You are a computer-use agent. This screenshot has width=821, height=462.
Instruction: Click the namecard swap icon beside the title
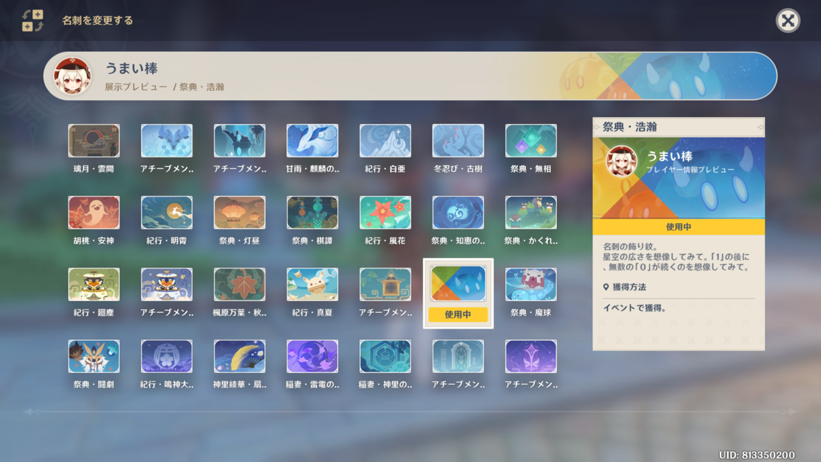point(33,21)
